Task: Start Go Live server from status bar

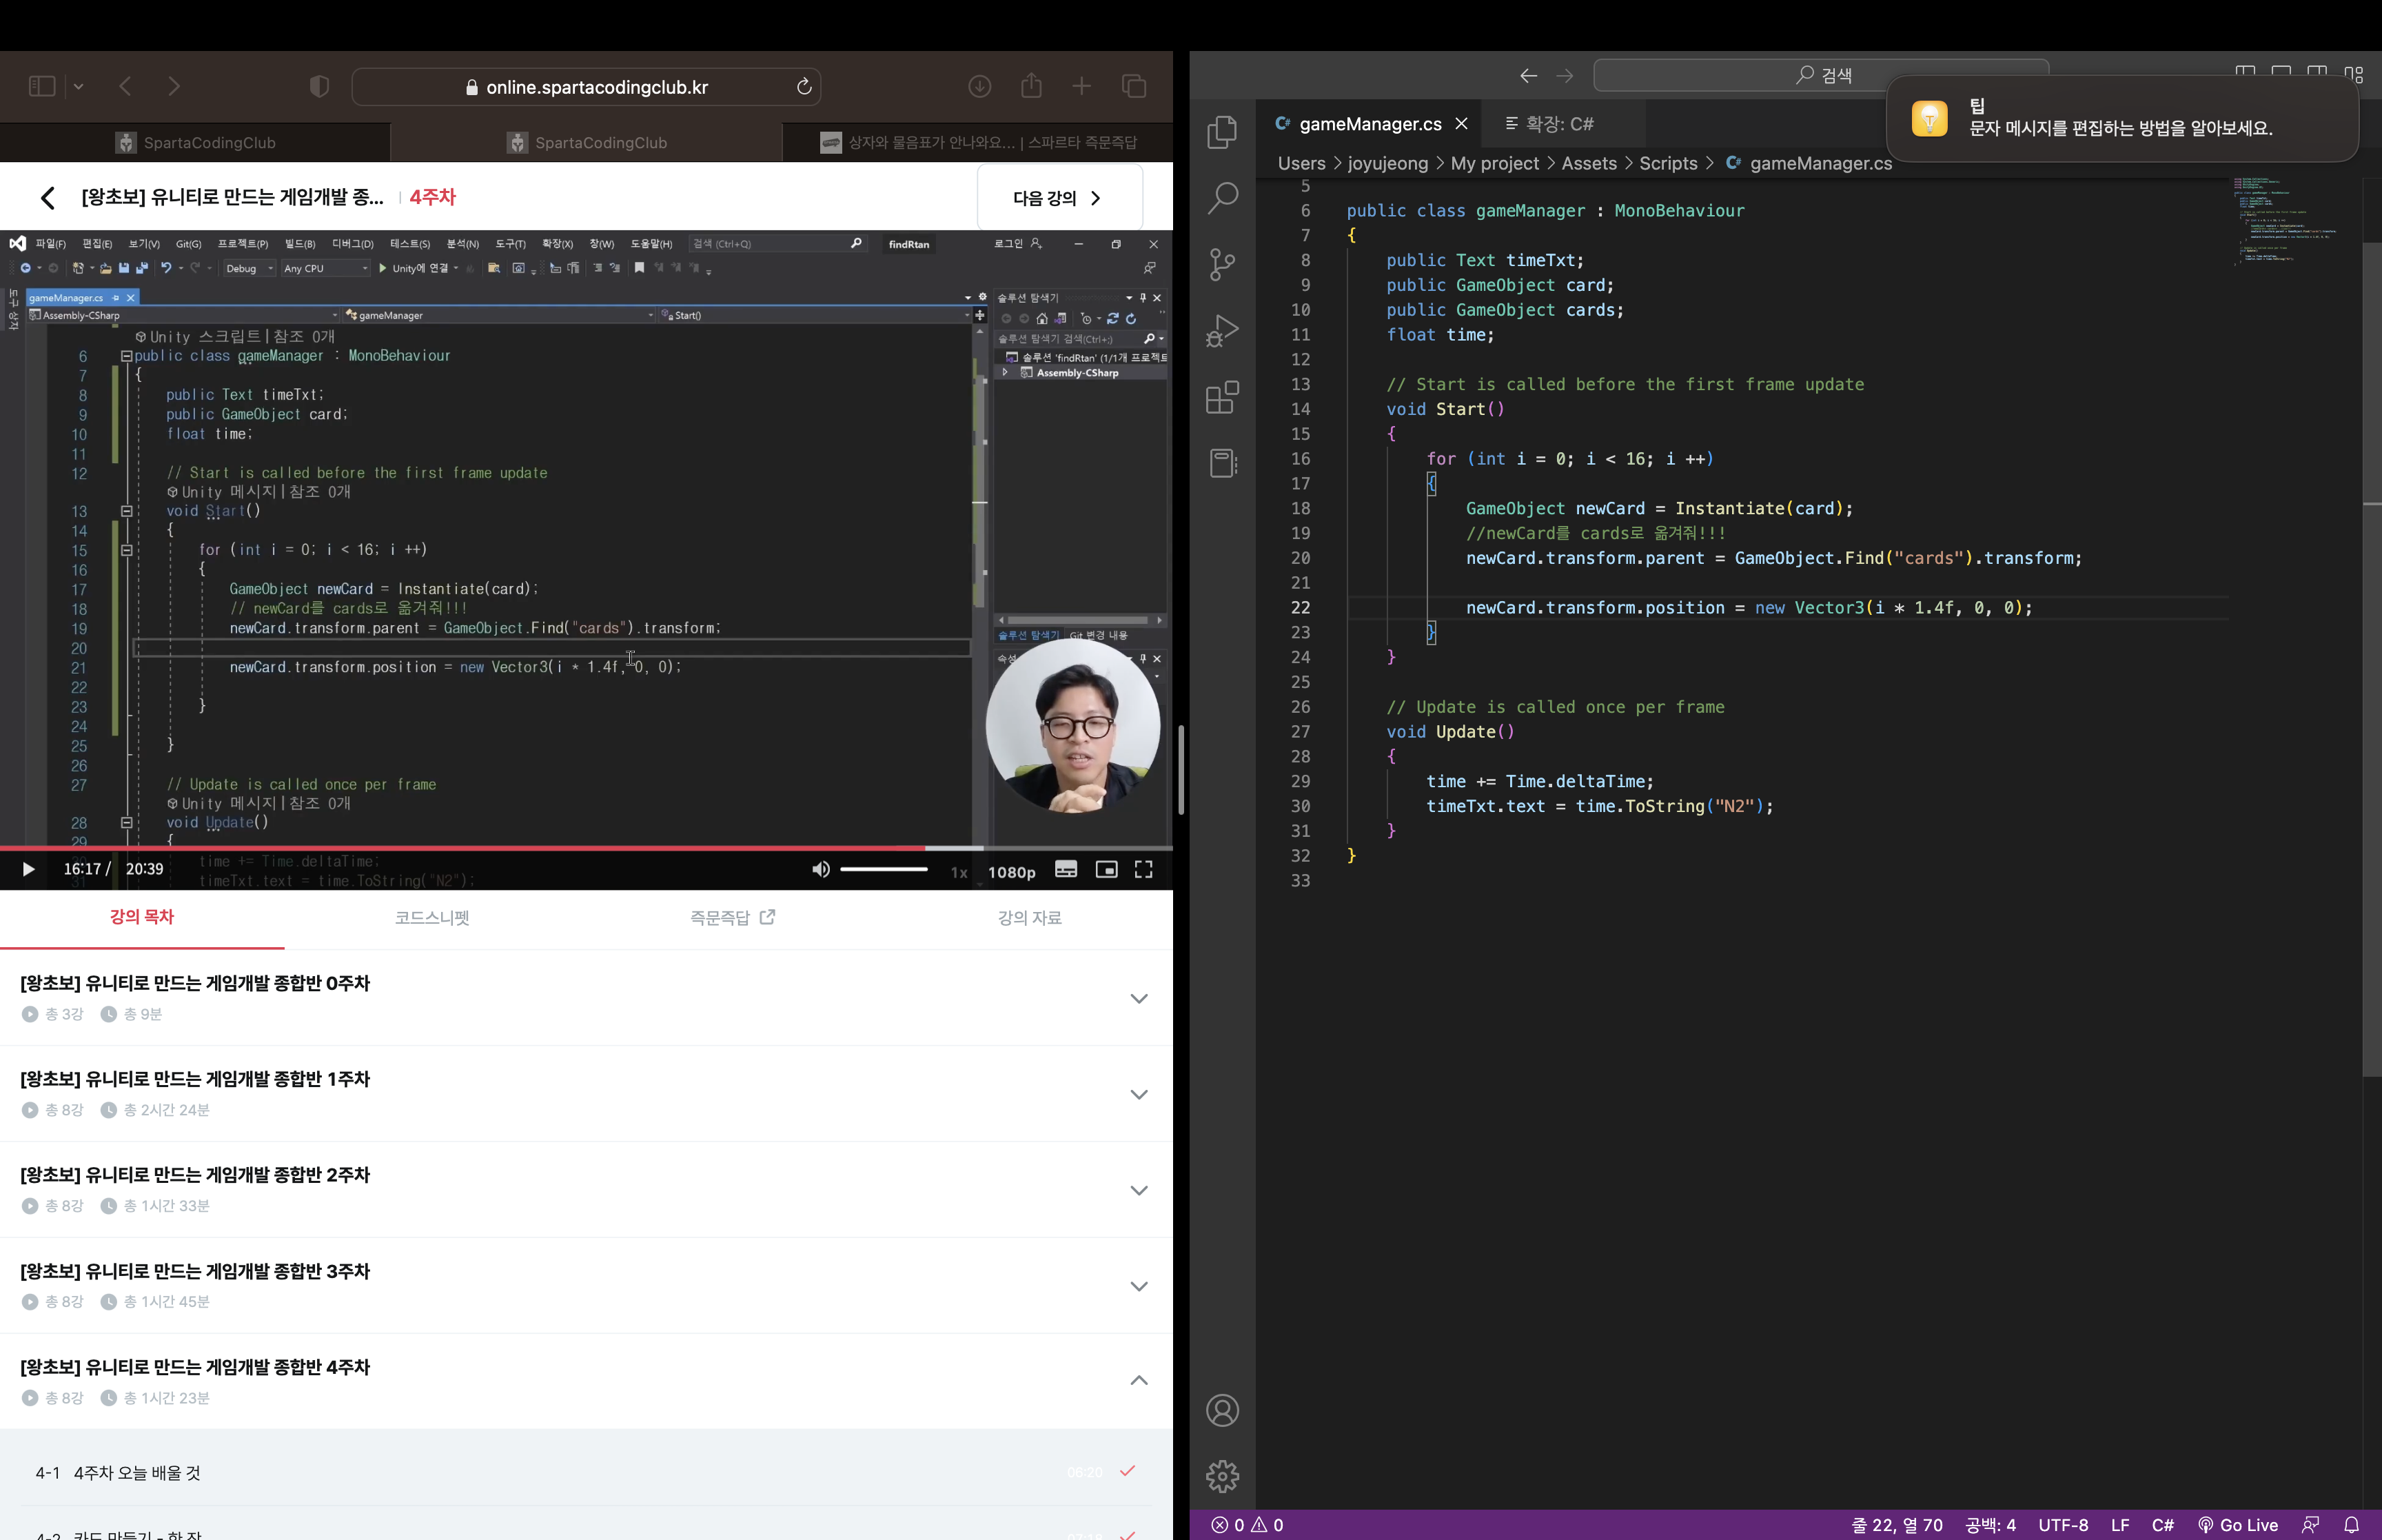Action: point(2238,1525)
